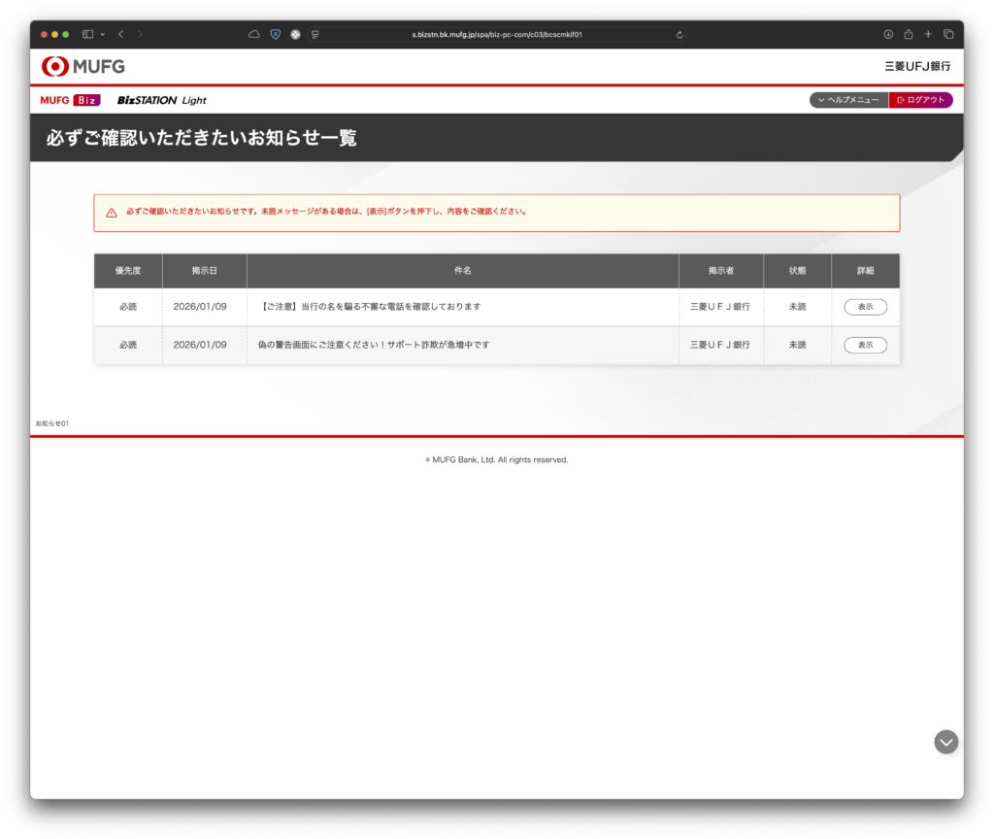Image resolution: width=994 pixels, height=839 pixels.
Task: Click the page reader icon beside the address bar
Action: point(315,34)
